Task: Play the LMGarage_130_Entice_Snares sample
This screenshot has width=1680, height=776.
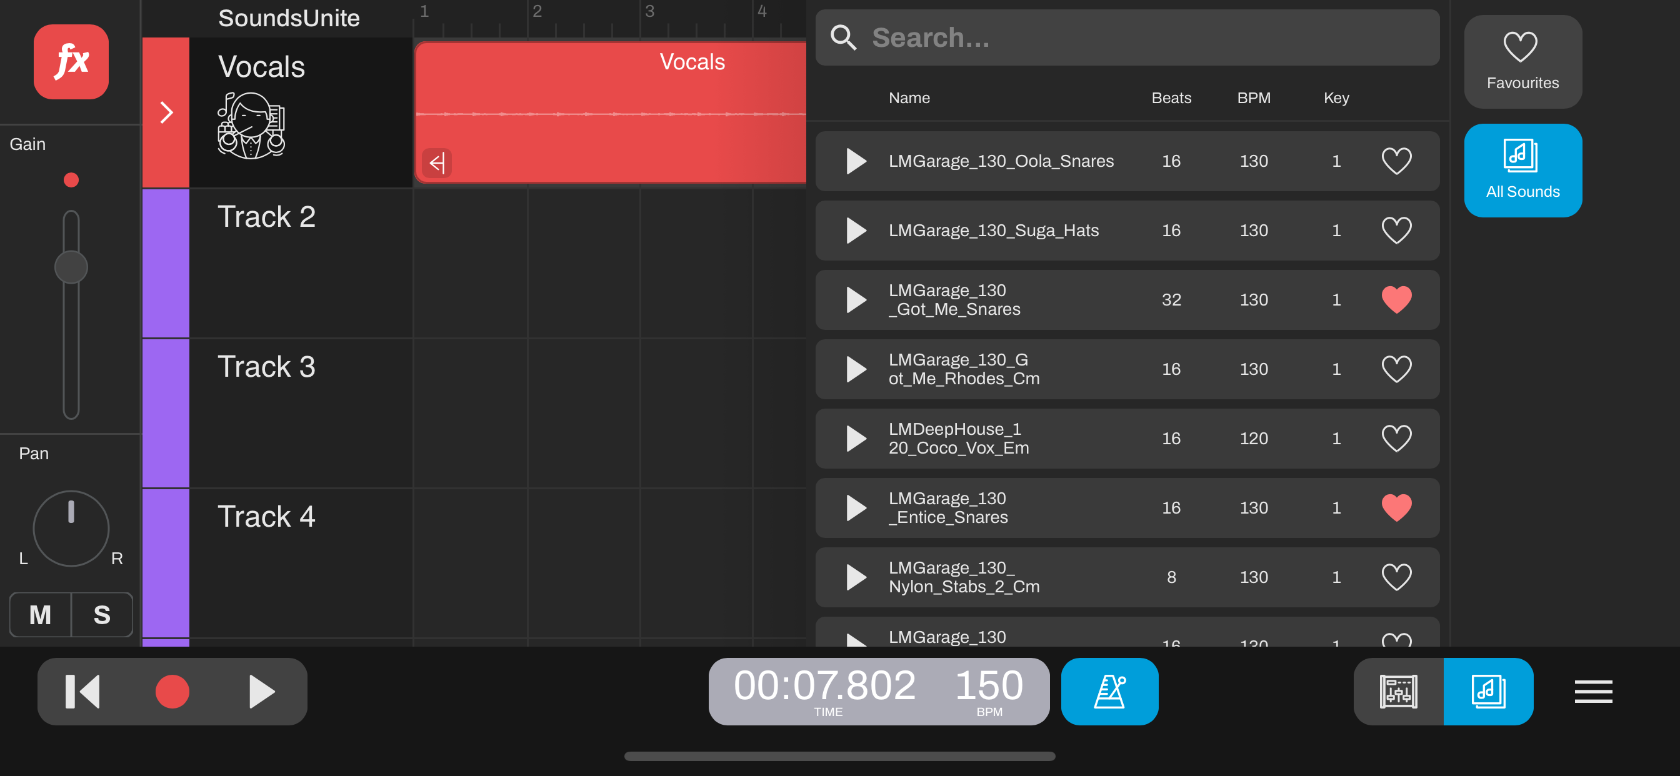Action: pos(856,508)
